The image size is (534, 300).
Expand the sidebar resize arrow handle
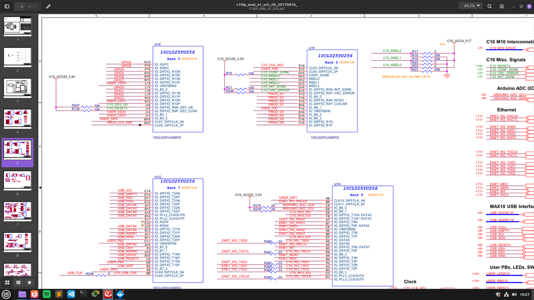[40, 187]
